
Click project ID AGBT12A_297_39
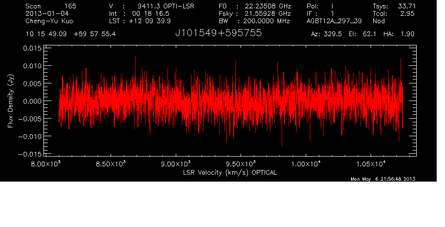[x=334, y=21]
